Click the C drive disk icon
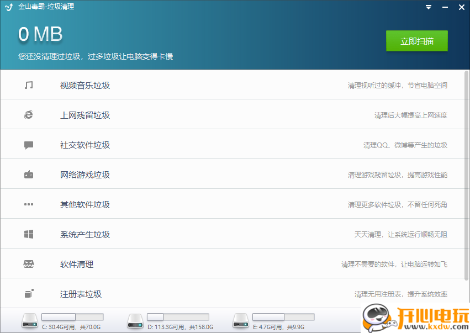Viewport: 470px width, 333px height. 29,319
